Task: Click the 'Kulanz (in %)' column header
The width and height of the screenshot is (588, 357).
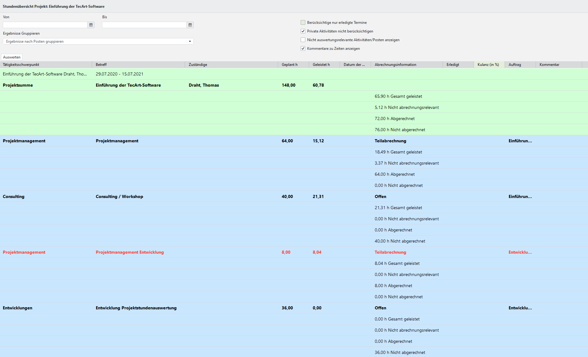Action: coord(489,65)
